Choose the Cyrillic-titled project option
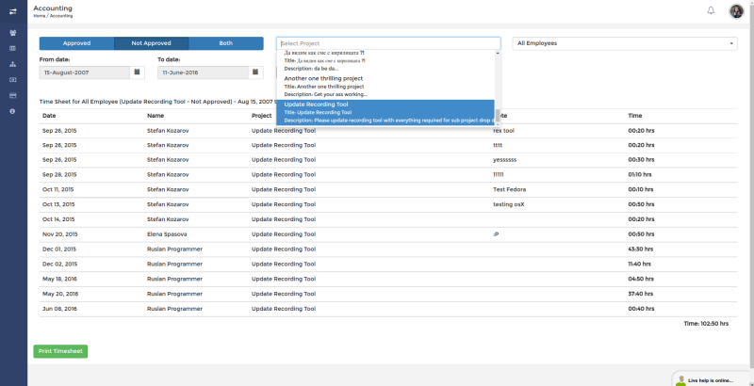The height and width of the screenshot is (386, 754). point(385,61)
